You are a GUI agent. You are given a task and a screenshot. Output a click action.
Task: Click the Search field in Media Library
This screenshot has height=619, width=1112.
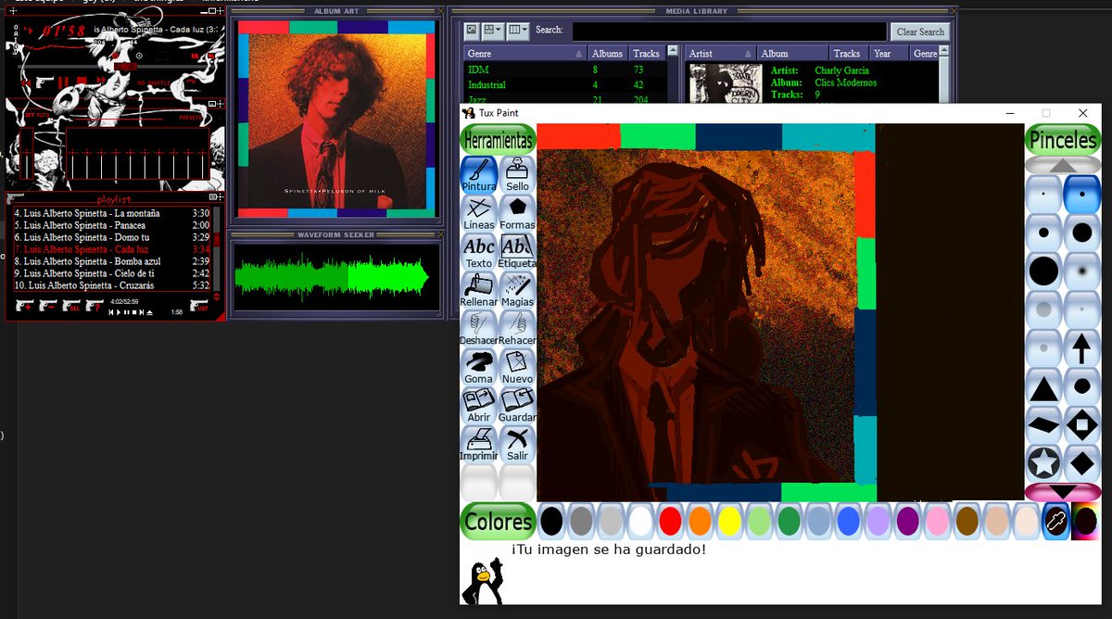click(729, 31)
